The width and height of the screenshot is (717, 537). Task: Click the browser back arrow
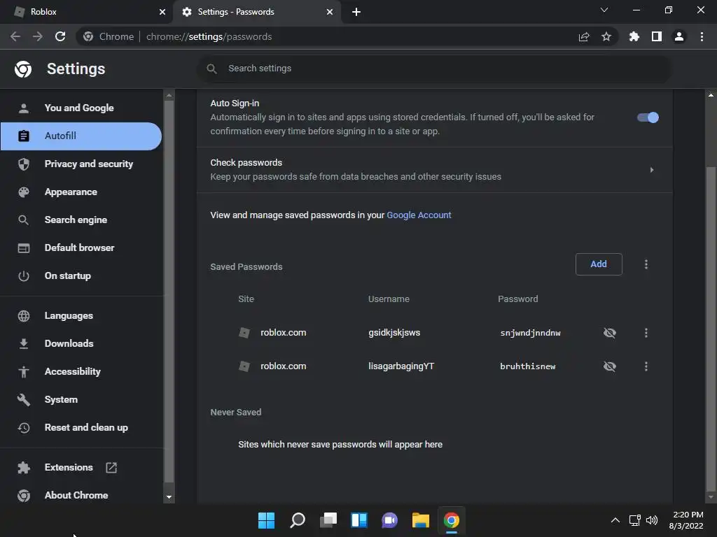pos(15,36)
